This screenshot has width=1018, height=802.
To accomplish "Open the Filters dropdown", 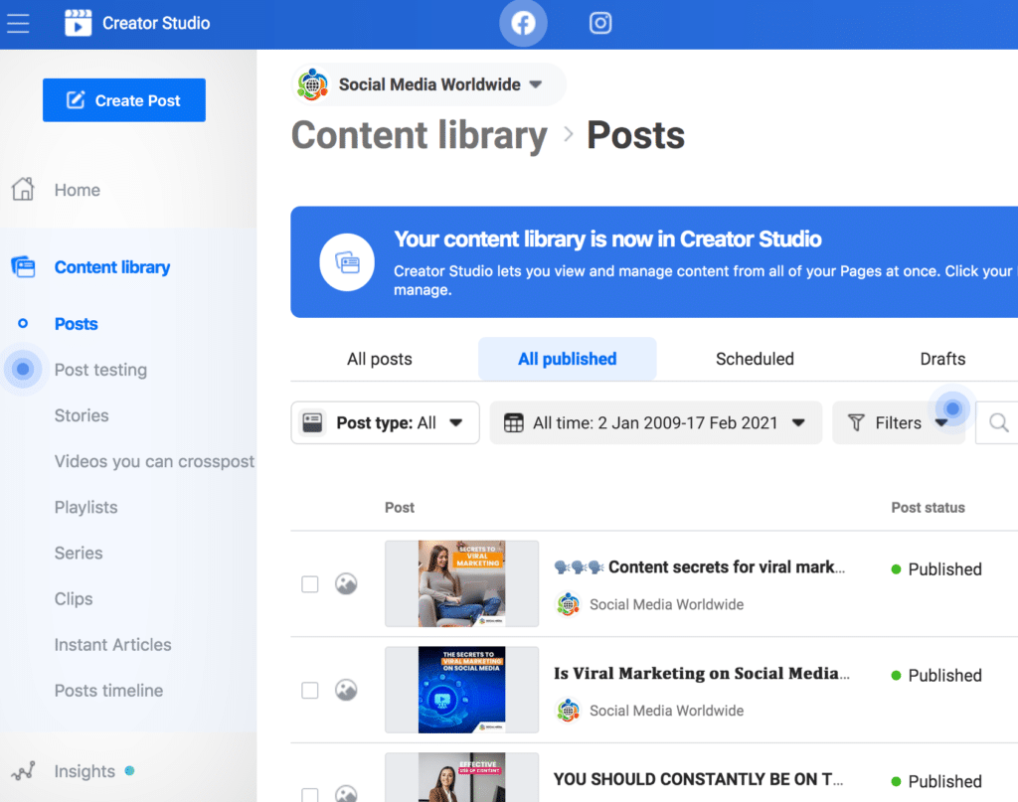I will 899,423.
